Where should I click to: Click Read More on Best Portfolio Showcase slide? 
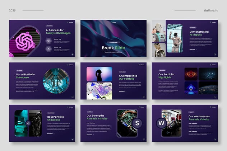pos(50,133)
